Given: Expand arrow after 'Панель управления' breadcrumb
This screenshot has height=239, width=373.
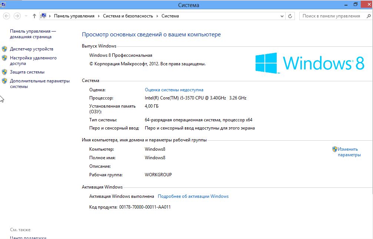Looking at the screenshot, I should pos(99,16).
